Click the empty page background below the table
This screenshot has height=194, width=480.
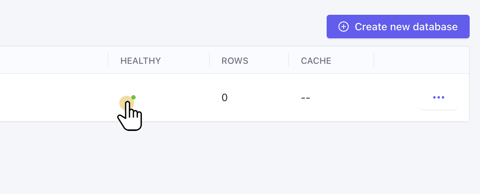point(240,159)
